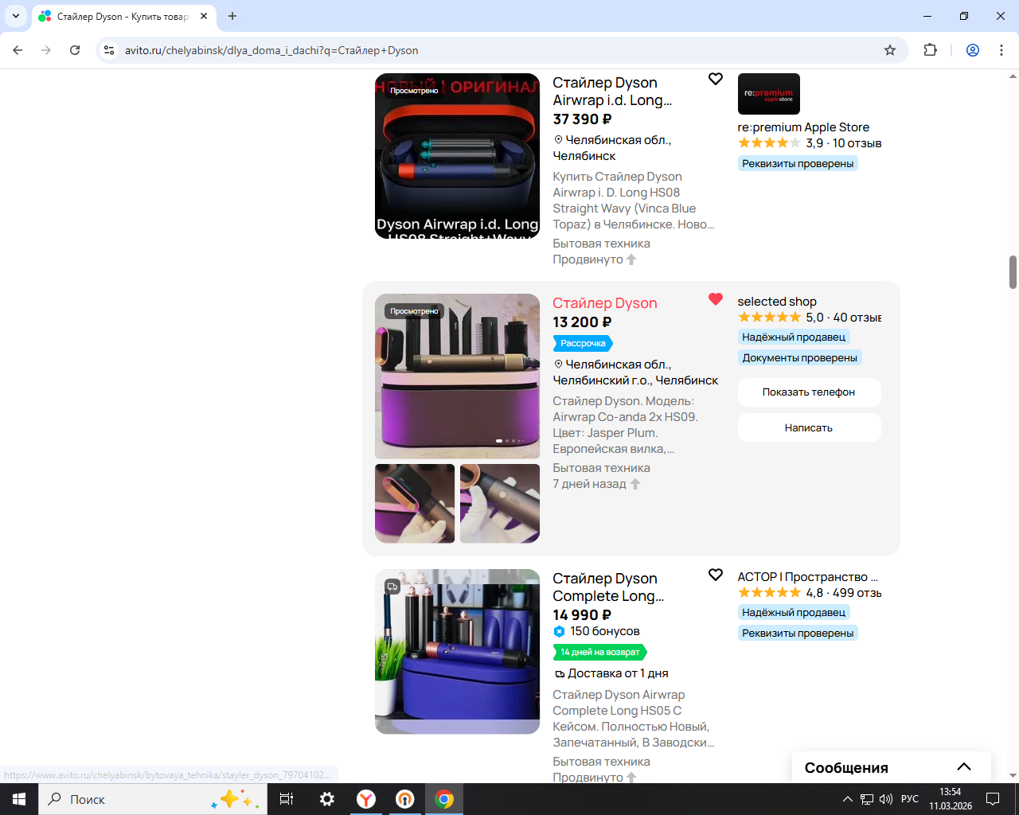Open Windows Task View

pos(287,799)
